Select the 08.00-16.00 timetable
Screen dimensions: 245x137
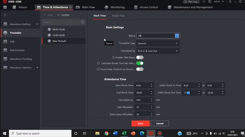click(x=64, y=29)
